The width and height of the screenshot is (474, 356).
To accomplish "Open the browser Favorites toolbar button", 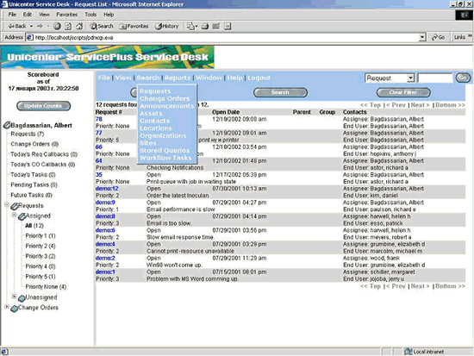I will (x=134, y=27).
